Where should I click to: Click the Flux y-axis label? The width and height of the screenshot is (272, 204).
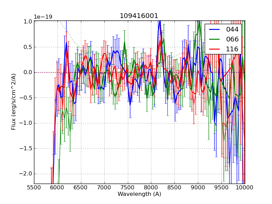point(14,102)
